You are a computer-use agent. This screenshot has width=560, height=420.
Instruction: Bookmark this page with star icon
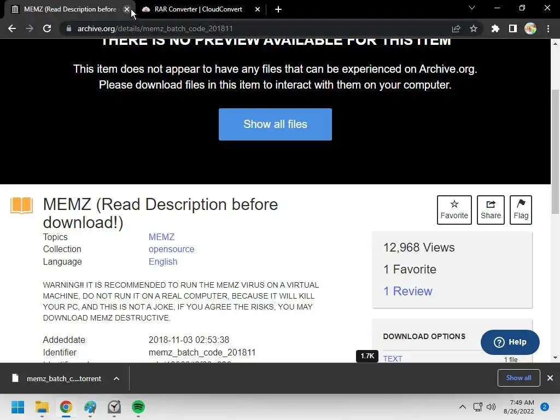coord(473,28)
